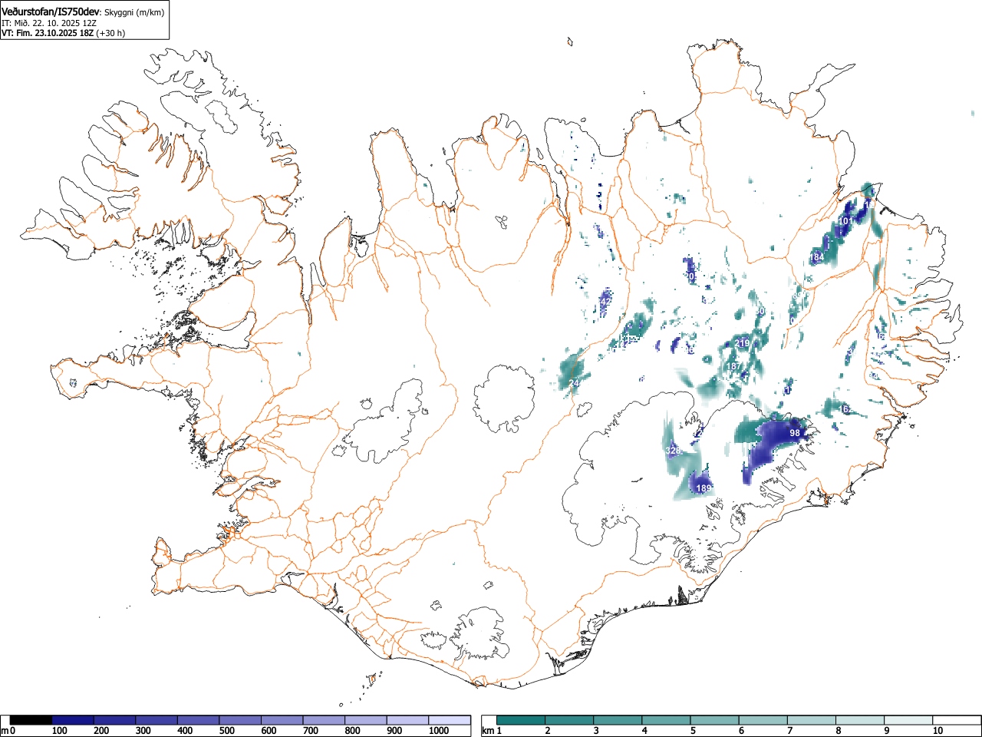Click the '10' tick on the km legend
The image size is (982, 737).
coord(938,731)
